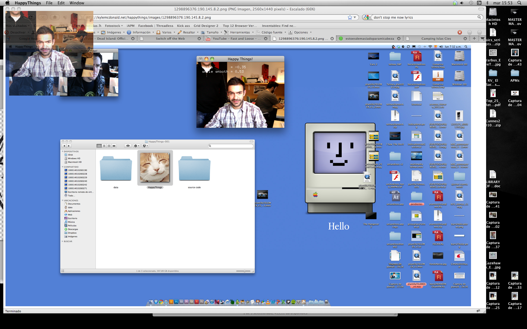Open the Imágenes dropdown menu
The image size is (527, 329).
tap(114, 32)
